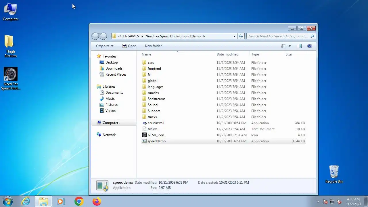Click the muted volume tray icon
This screenshot has height=207, width=368.
tap(339, 202)
